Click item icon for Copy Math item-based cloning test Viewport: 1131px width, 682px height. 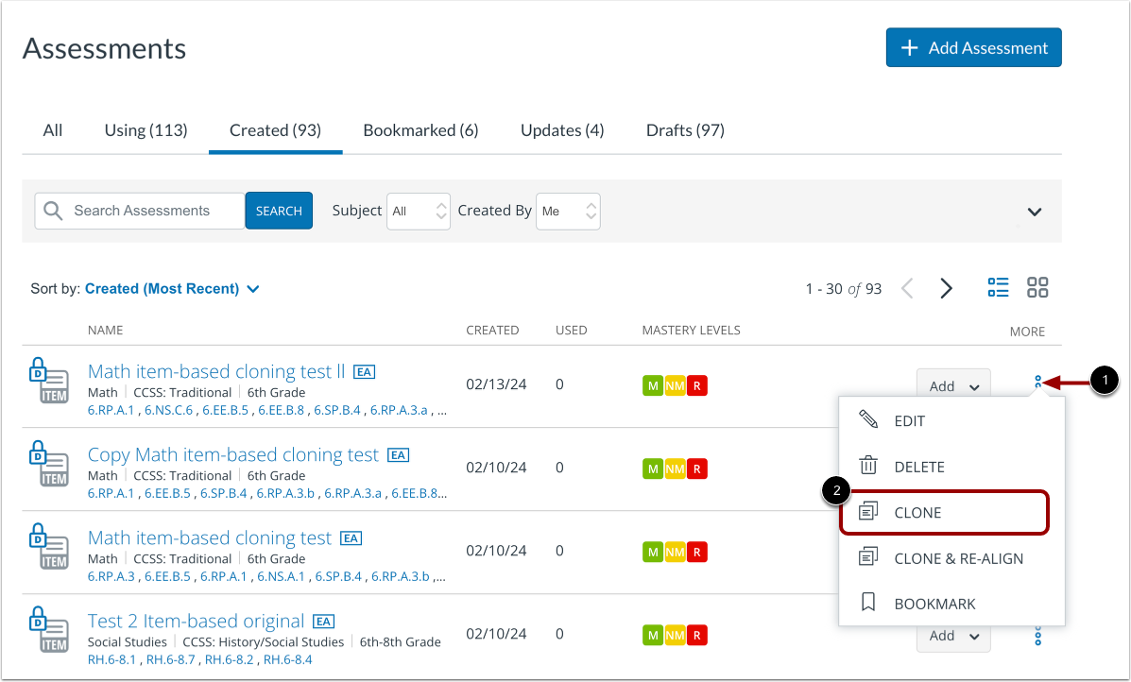49,463
